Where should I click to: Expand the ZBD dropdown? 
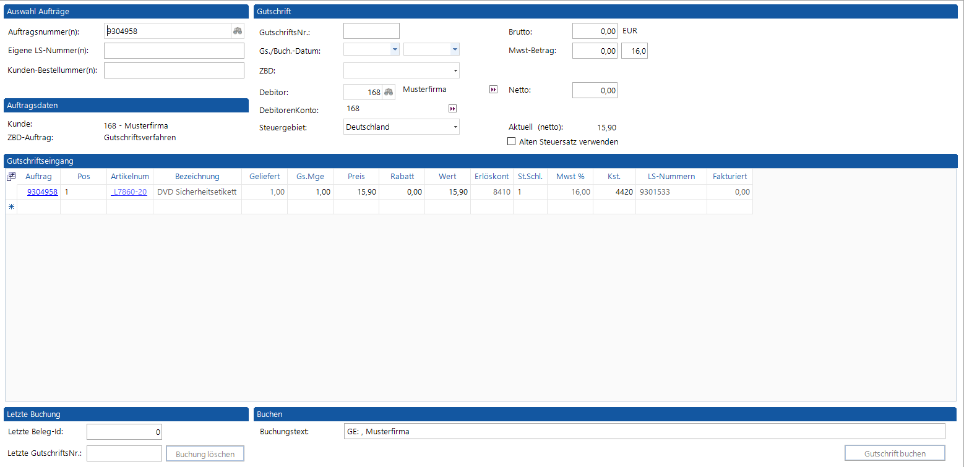click(455, 71)
